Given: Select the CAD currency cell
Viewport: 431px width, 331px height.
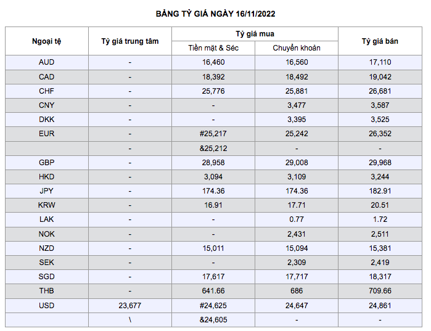Looking at the screenshot, I should coord(47,77).
